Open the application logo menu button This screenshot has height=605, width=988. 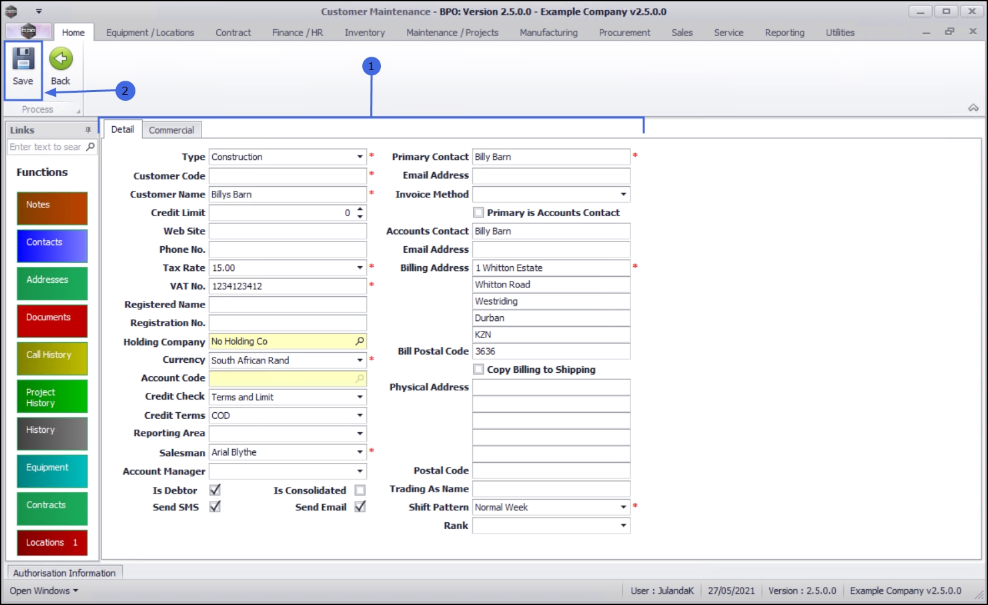point(28,31)
